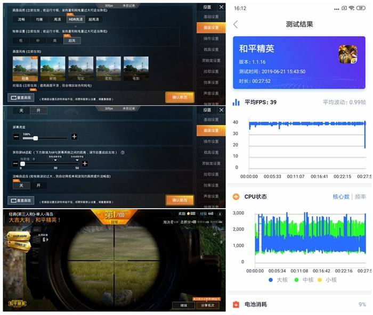Tap the plus icon for screen brightness
Viewport: 373px width, 315px height.
[x=74, y=137]
